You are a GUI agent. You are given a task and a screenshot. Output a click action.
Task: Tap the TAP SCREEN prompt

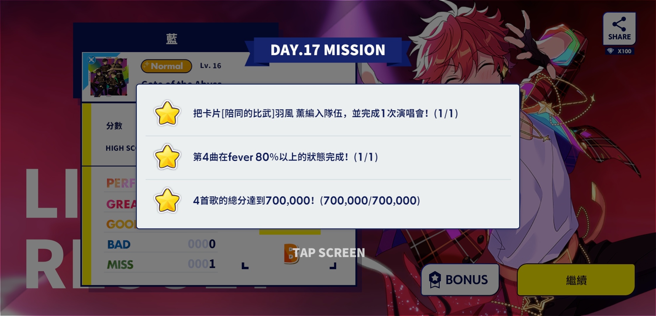coord(329,253)
